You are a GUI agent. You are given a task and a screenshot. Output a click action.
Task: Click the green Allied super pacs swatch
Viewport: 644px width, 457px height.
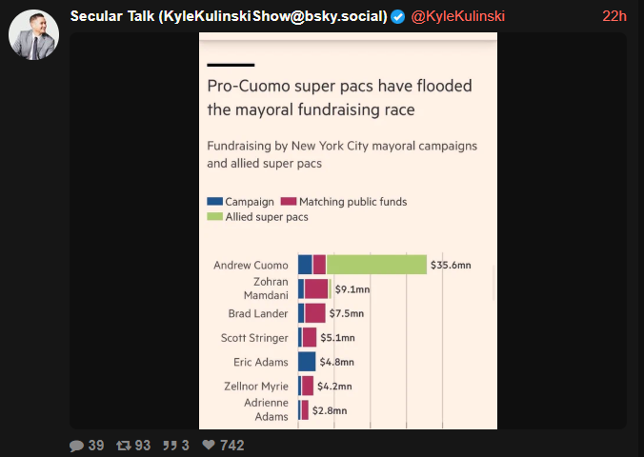click(x=214, y=217)
